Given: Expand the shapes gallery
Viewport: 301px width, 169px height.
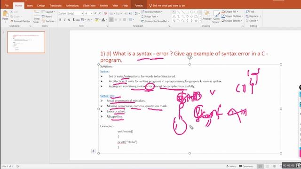Looking at the screenshot, I should [200, 21].
